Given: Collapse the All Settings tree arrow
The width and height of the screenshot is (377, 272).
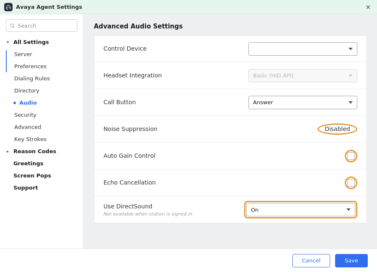Looking at the screenshot, I should click(x=8, y=42).
